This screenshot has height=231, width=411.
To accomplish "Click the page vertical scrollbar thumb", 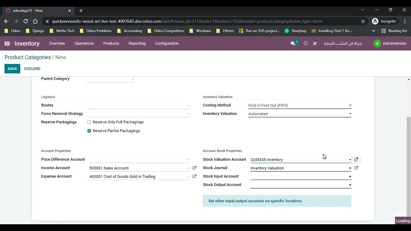I will pyautogui.click(x=409, y=167).
